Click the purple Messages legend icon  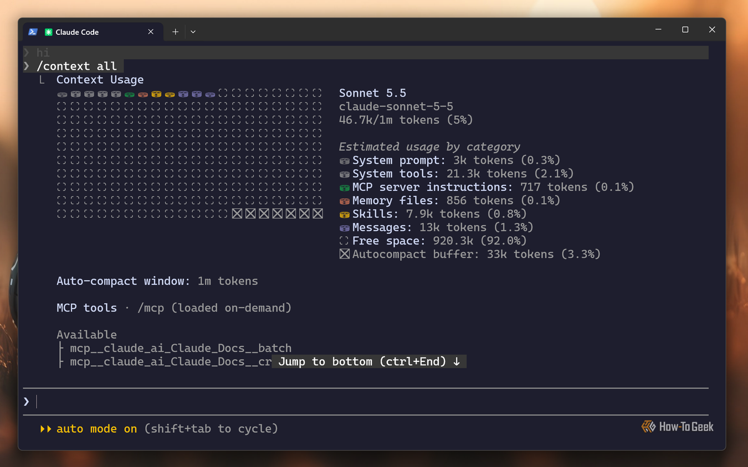pos(344,227)
